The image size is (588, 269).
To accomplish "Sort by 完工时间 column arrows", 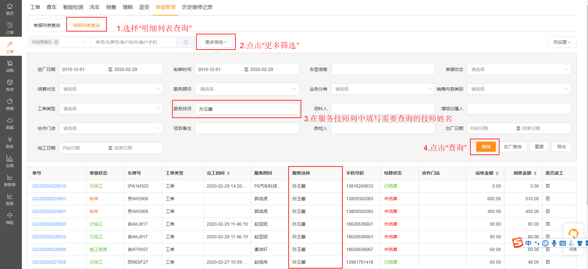I will click(x=228, y=173).
